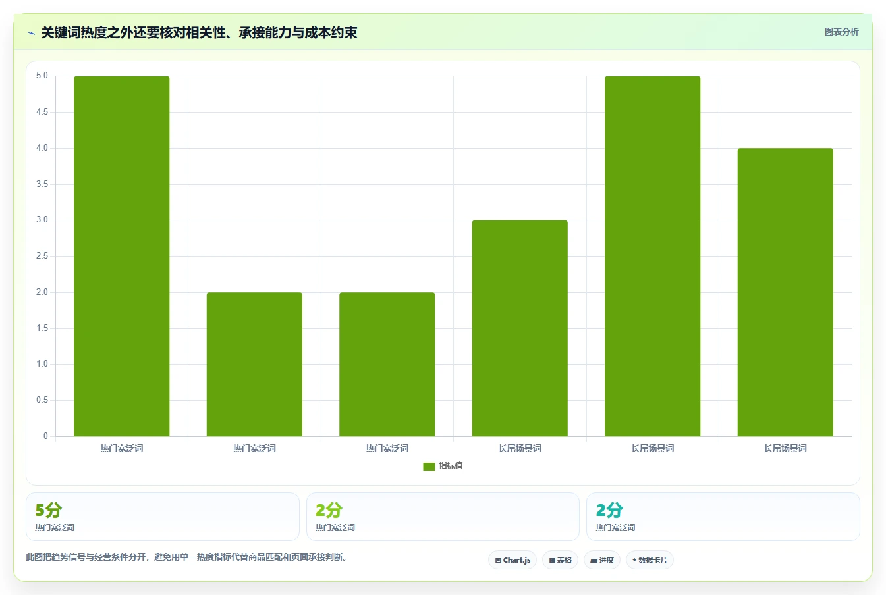Click the footer note starting 此图把趋势信号

tap(186, 557)
